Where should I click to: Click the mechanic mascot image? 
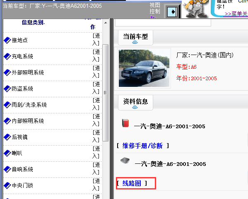196,9
